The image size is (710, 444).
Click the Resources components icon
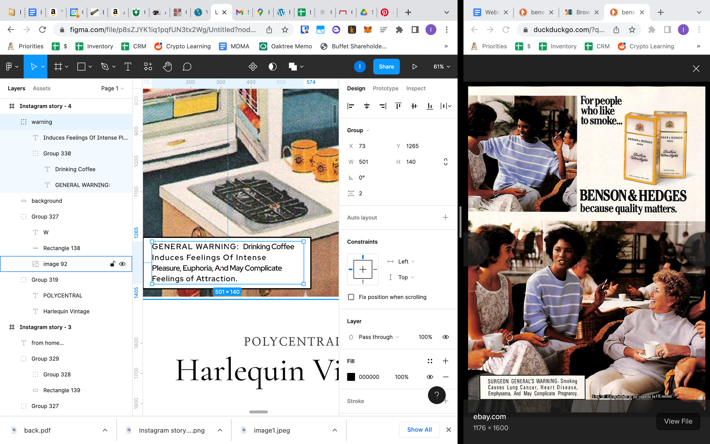[x=148, y=67]
